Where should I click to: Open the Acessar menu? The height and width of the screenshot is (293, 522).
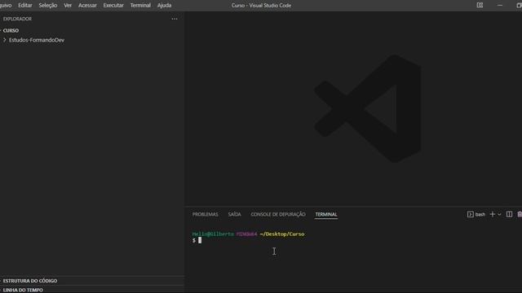(87, 6)
